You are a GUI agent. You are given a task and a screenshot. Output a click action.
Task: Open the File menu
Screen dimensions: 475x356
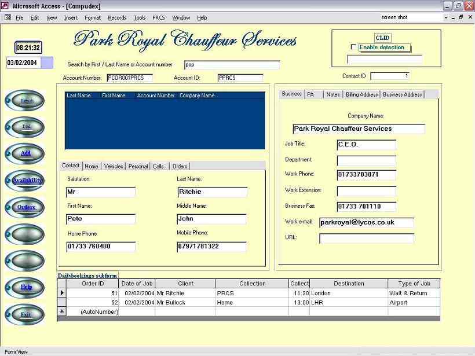coord(19,18)
